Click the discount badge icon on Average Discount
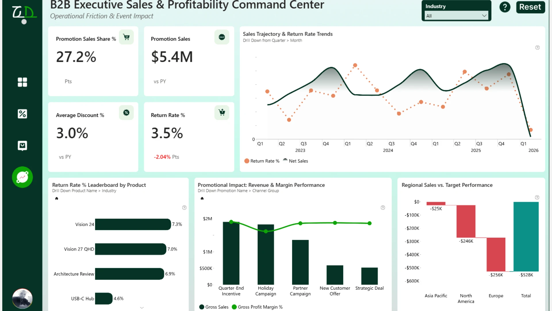 [x=126, y=113]
